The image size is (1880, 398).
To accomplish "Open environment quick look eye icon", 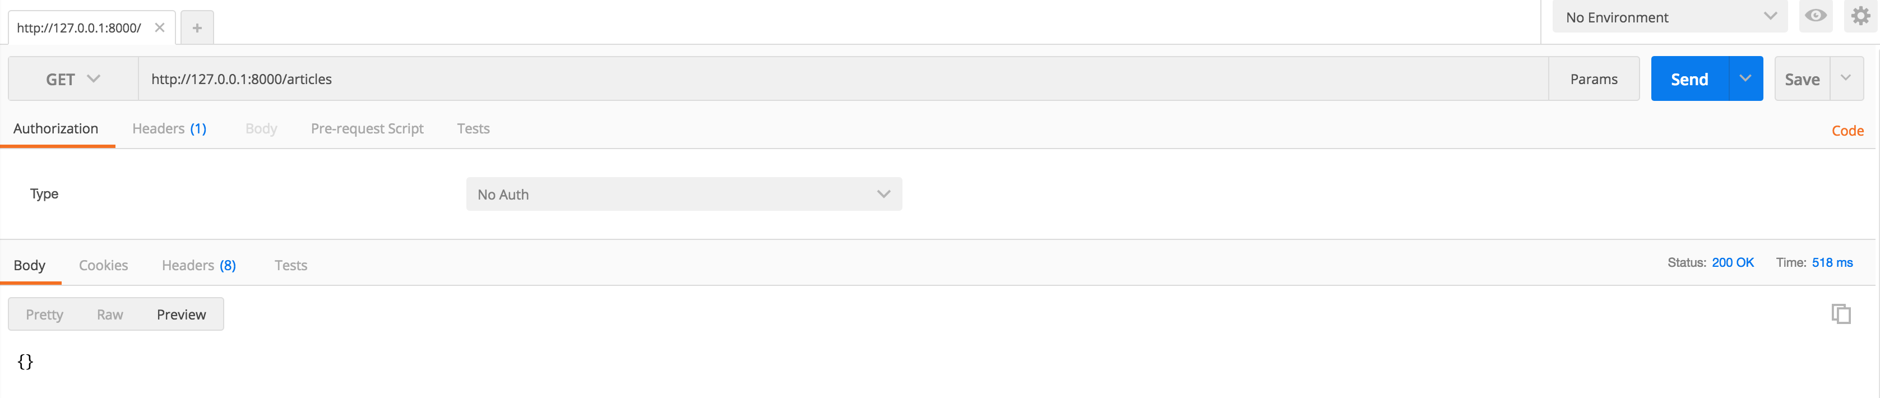I will pos(1816,16).
